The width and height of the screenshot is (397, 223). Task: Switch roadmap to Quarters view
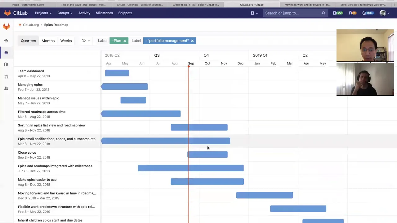pyautogui.click(x=28, y=41)
